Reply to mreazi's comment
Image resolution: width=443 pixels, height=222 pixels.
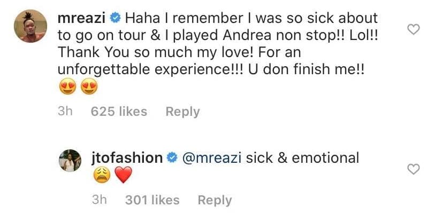182,112
